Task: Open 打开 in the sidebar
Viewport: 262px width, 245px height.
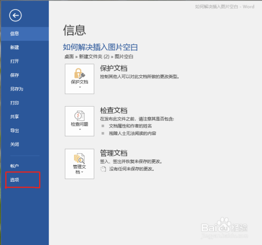Action: [x=25, y=61]
